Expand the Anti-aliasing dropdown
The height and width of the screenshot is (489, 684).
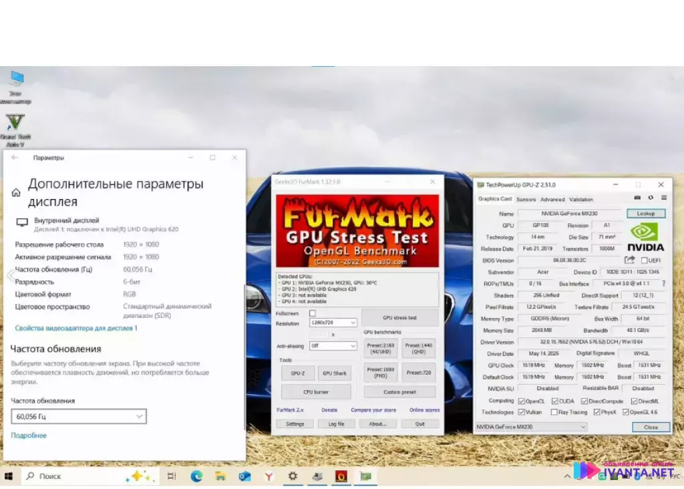click(333, 346)
